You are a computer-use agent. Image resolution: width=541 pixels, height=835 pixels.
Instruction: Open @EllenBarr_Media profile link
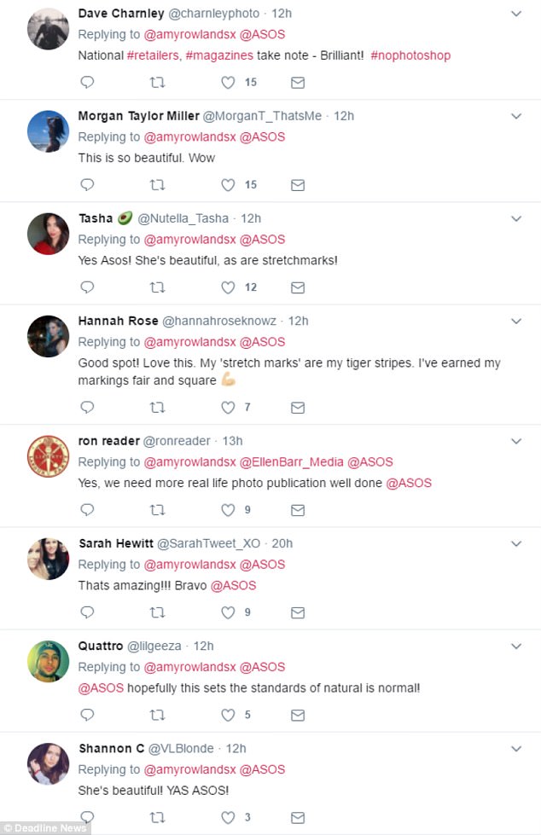pos(291,461)
